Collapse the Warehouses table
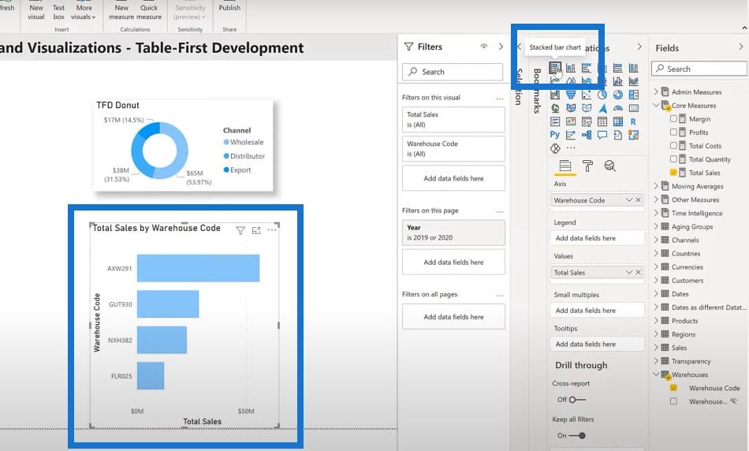749x451 pixels. tap(656, 374)
